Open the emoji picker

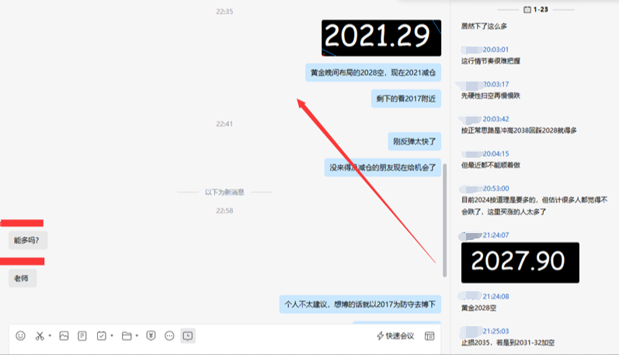click(20, 336)
